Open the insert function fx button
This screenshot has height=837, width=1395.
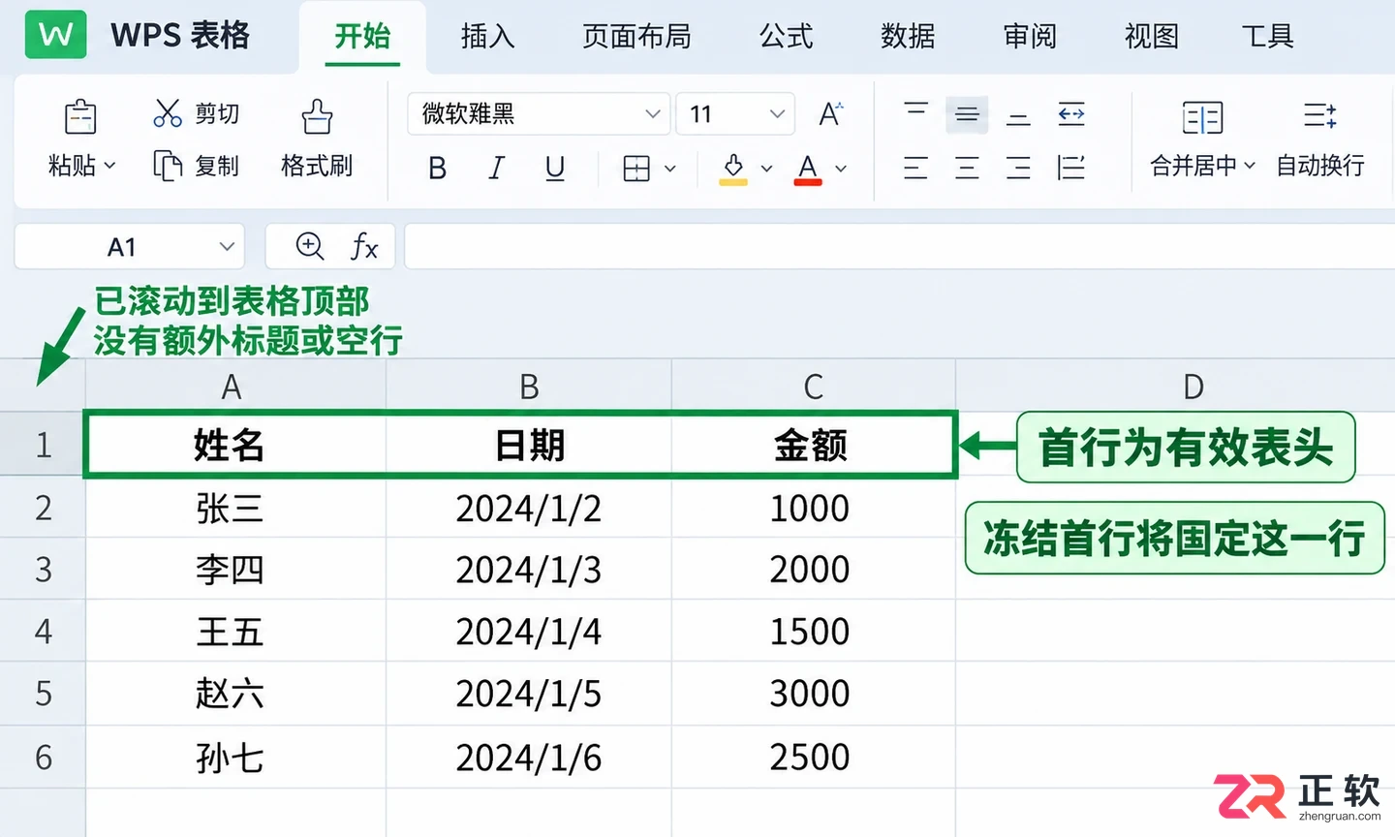[x=364, y=246]
